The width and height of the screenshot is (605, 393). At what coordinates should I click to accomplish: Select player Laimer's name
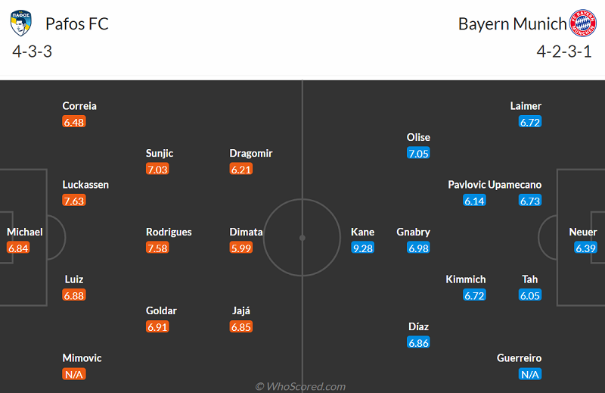point(526,106)
